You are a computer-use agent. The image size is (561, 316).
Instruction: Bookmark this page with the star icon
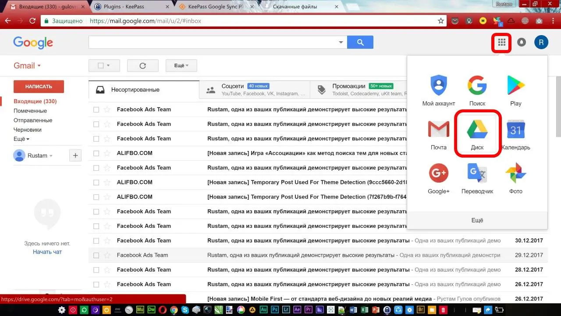tap(441, 21)
